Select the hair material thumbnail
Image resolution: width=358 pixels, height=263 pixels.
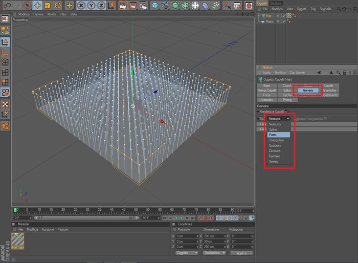[18, 241]
